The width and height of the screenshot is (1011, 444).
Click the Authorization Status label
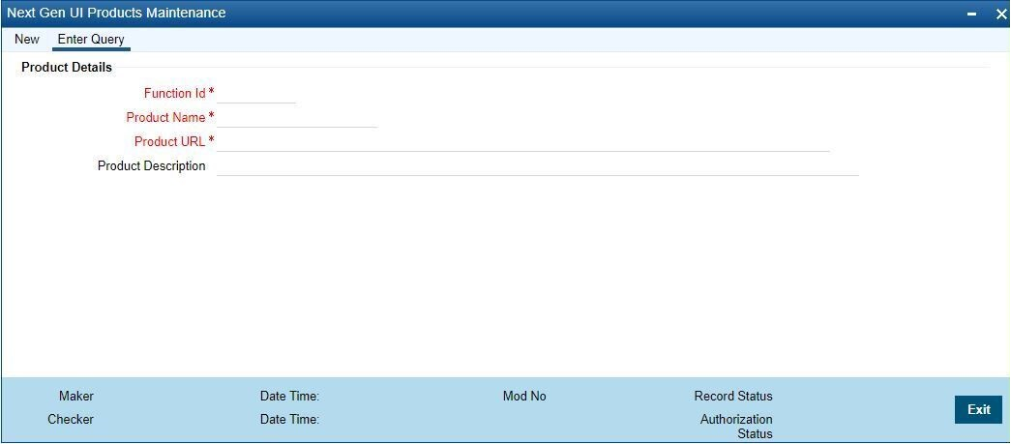pyautogui.click(x=736, y=427)
